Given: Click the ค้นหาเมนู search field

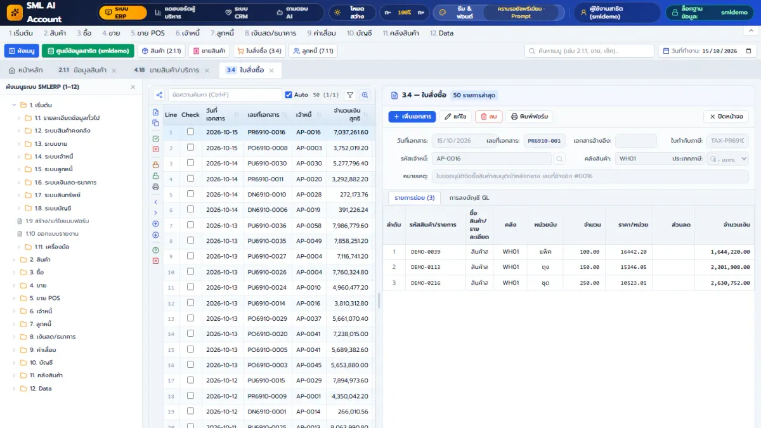Looking at the screenshot, I should 589,51.
